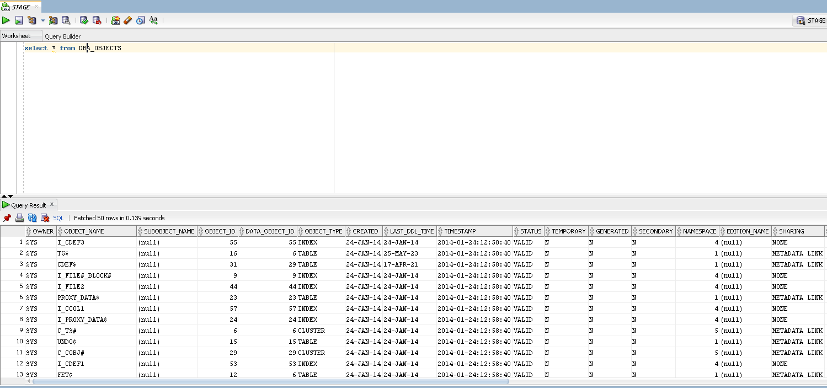Click the delete row icon in result toolbar
Viewport: 827px width, 388px height.
click(x=45, y=218)
